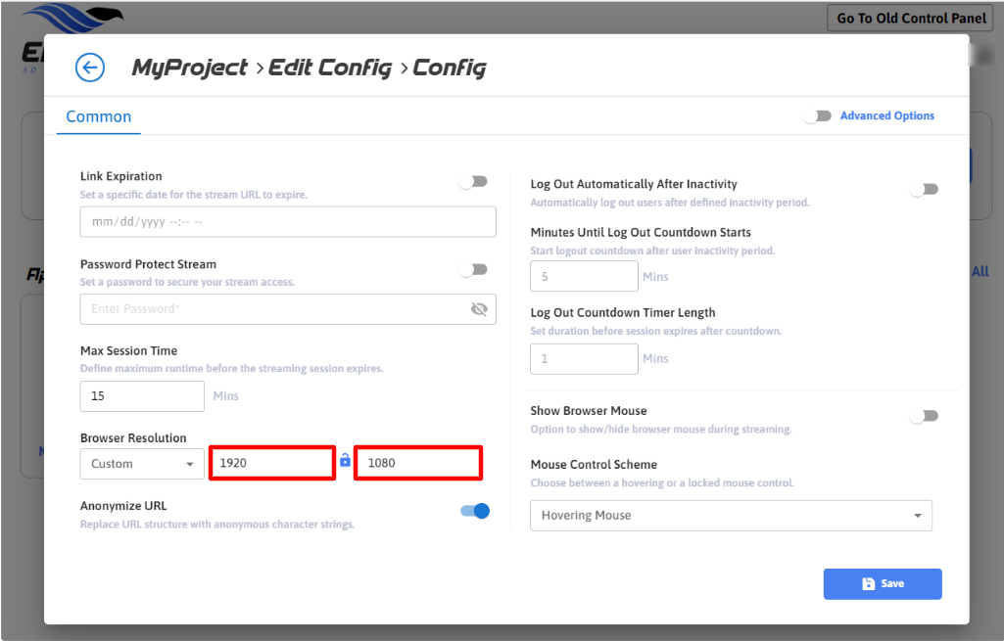Click Go To Old Control Panel button

[913, 19]
